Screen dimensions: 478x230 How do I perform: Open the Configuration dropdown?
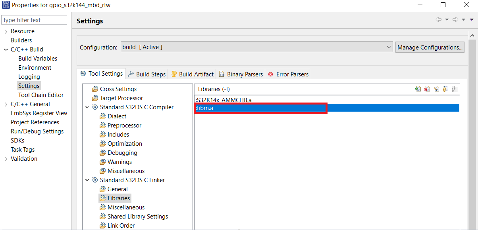389,47
